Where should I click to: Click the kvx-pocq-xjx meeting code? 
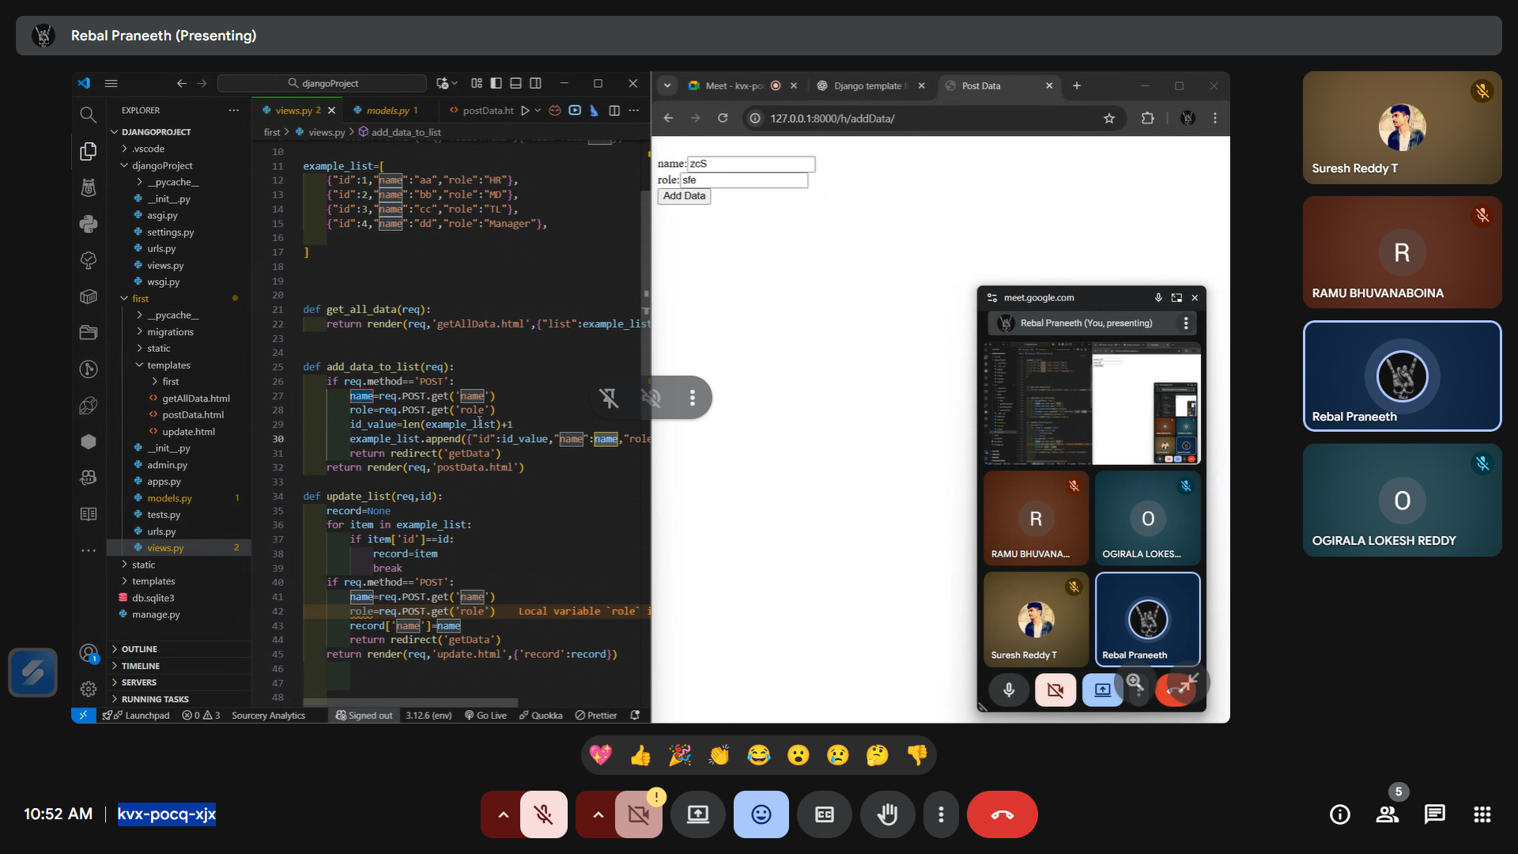(167, 814)
